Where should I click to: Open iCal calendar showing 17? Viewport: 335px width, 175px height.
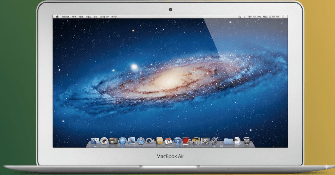point(168,141)
